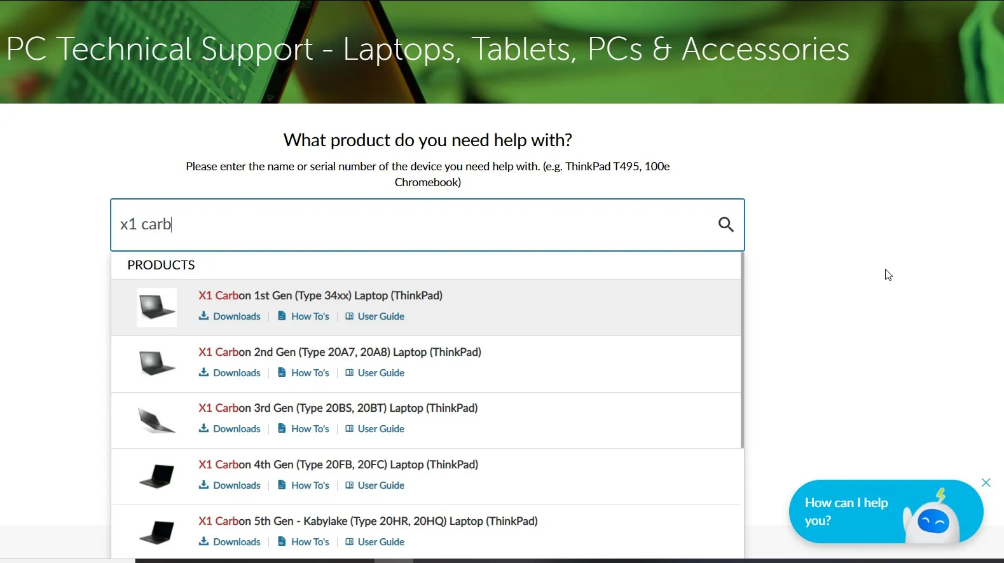The height and width of the screenshot is (563, 1004).
Task: Click book icon in X1 Carbon 4th Gen row
Action: [349, 485]
